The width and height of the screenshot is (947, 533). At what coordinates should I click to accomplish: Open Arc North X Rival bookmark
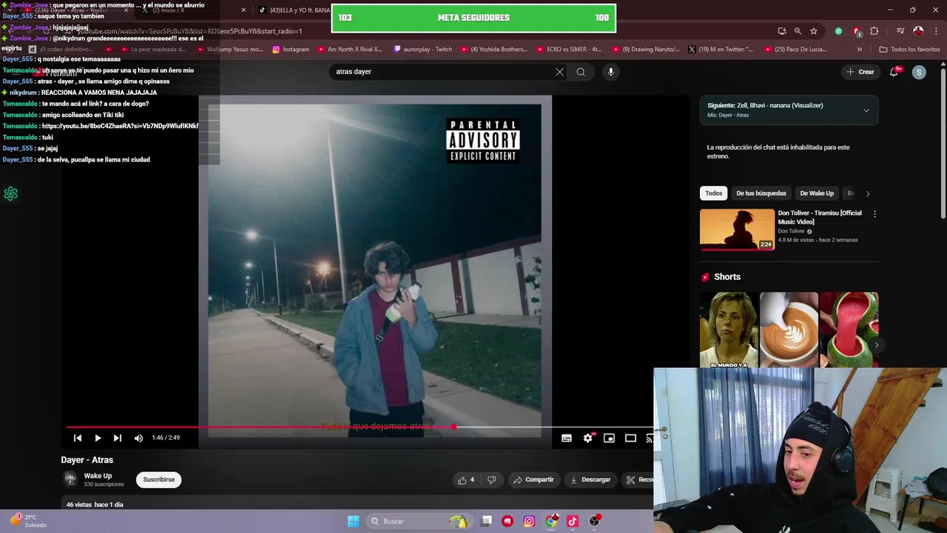[x=349, y=50]
